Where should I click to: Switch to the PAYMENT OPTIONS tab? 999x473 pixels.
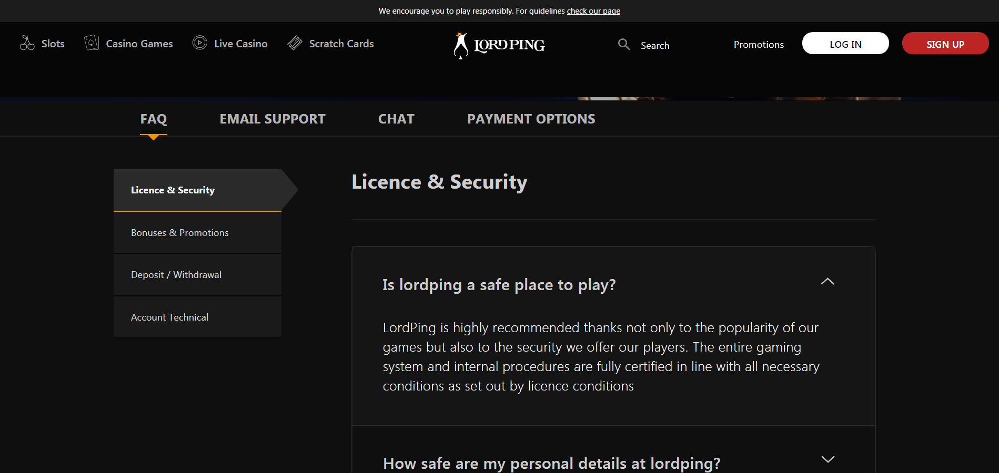pos(531,119)
